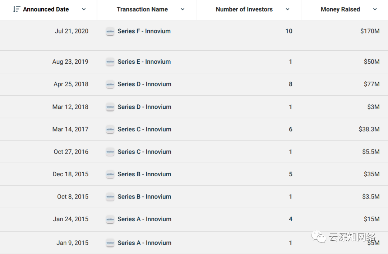The image size is (388, 254).
Task: Open the Series F - Innovium link
Action: [144, 31]
